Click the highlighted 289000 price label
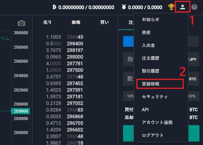 point(20,111)
